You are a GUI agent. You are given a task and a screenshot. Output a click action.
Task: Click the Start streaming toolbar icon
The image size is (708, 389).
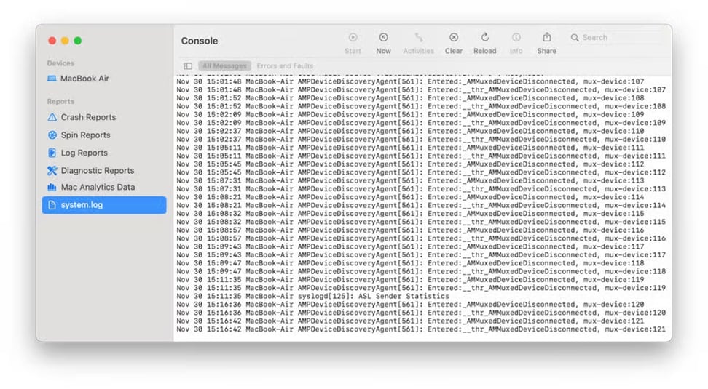click(353, 37)
